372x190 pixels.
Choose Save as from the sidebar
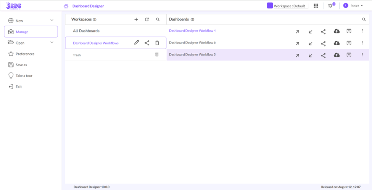point(21,65)
